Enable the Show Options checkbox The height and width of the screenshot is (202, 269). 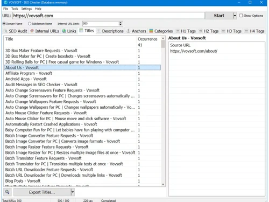[241, 16]
